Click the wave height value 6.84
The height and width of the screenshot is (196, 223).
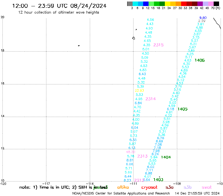tap(138, 103)
